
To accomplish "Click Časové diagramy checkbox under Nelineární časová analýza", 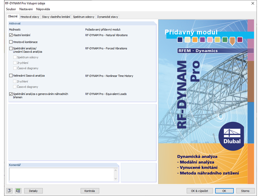I will [15, 87].
